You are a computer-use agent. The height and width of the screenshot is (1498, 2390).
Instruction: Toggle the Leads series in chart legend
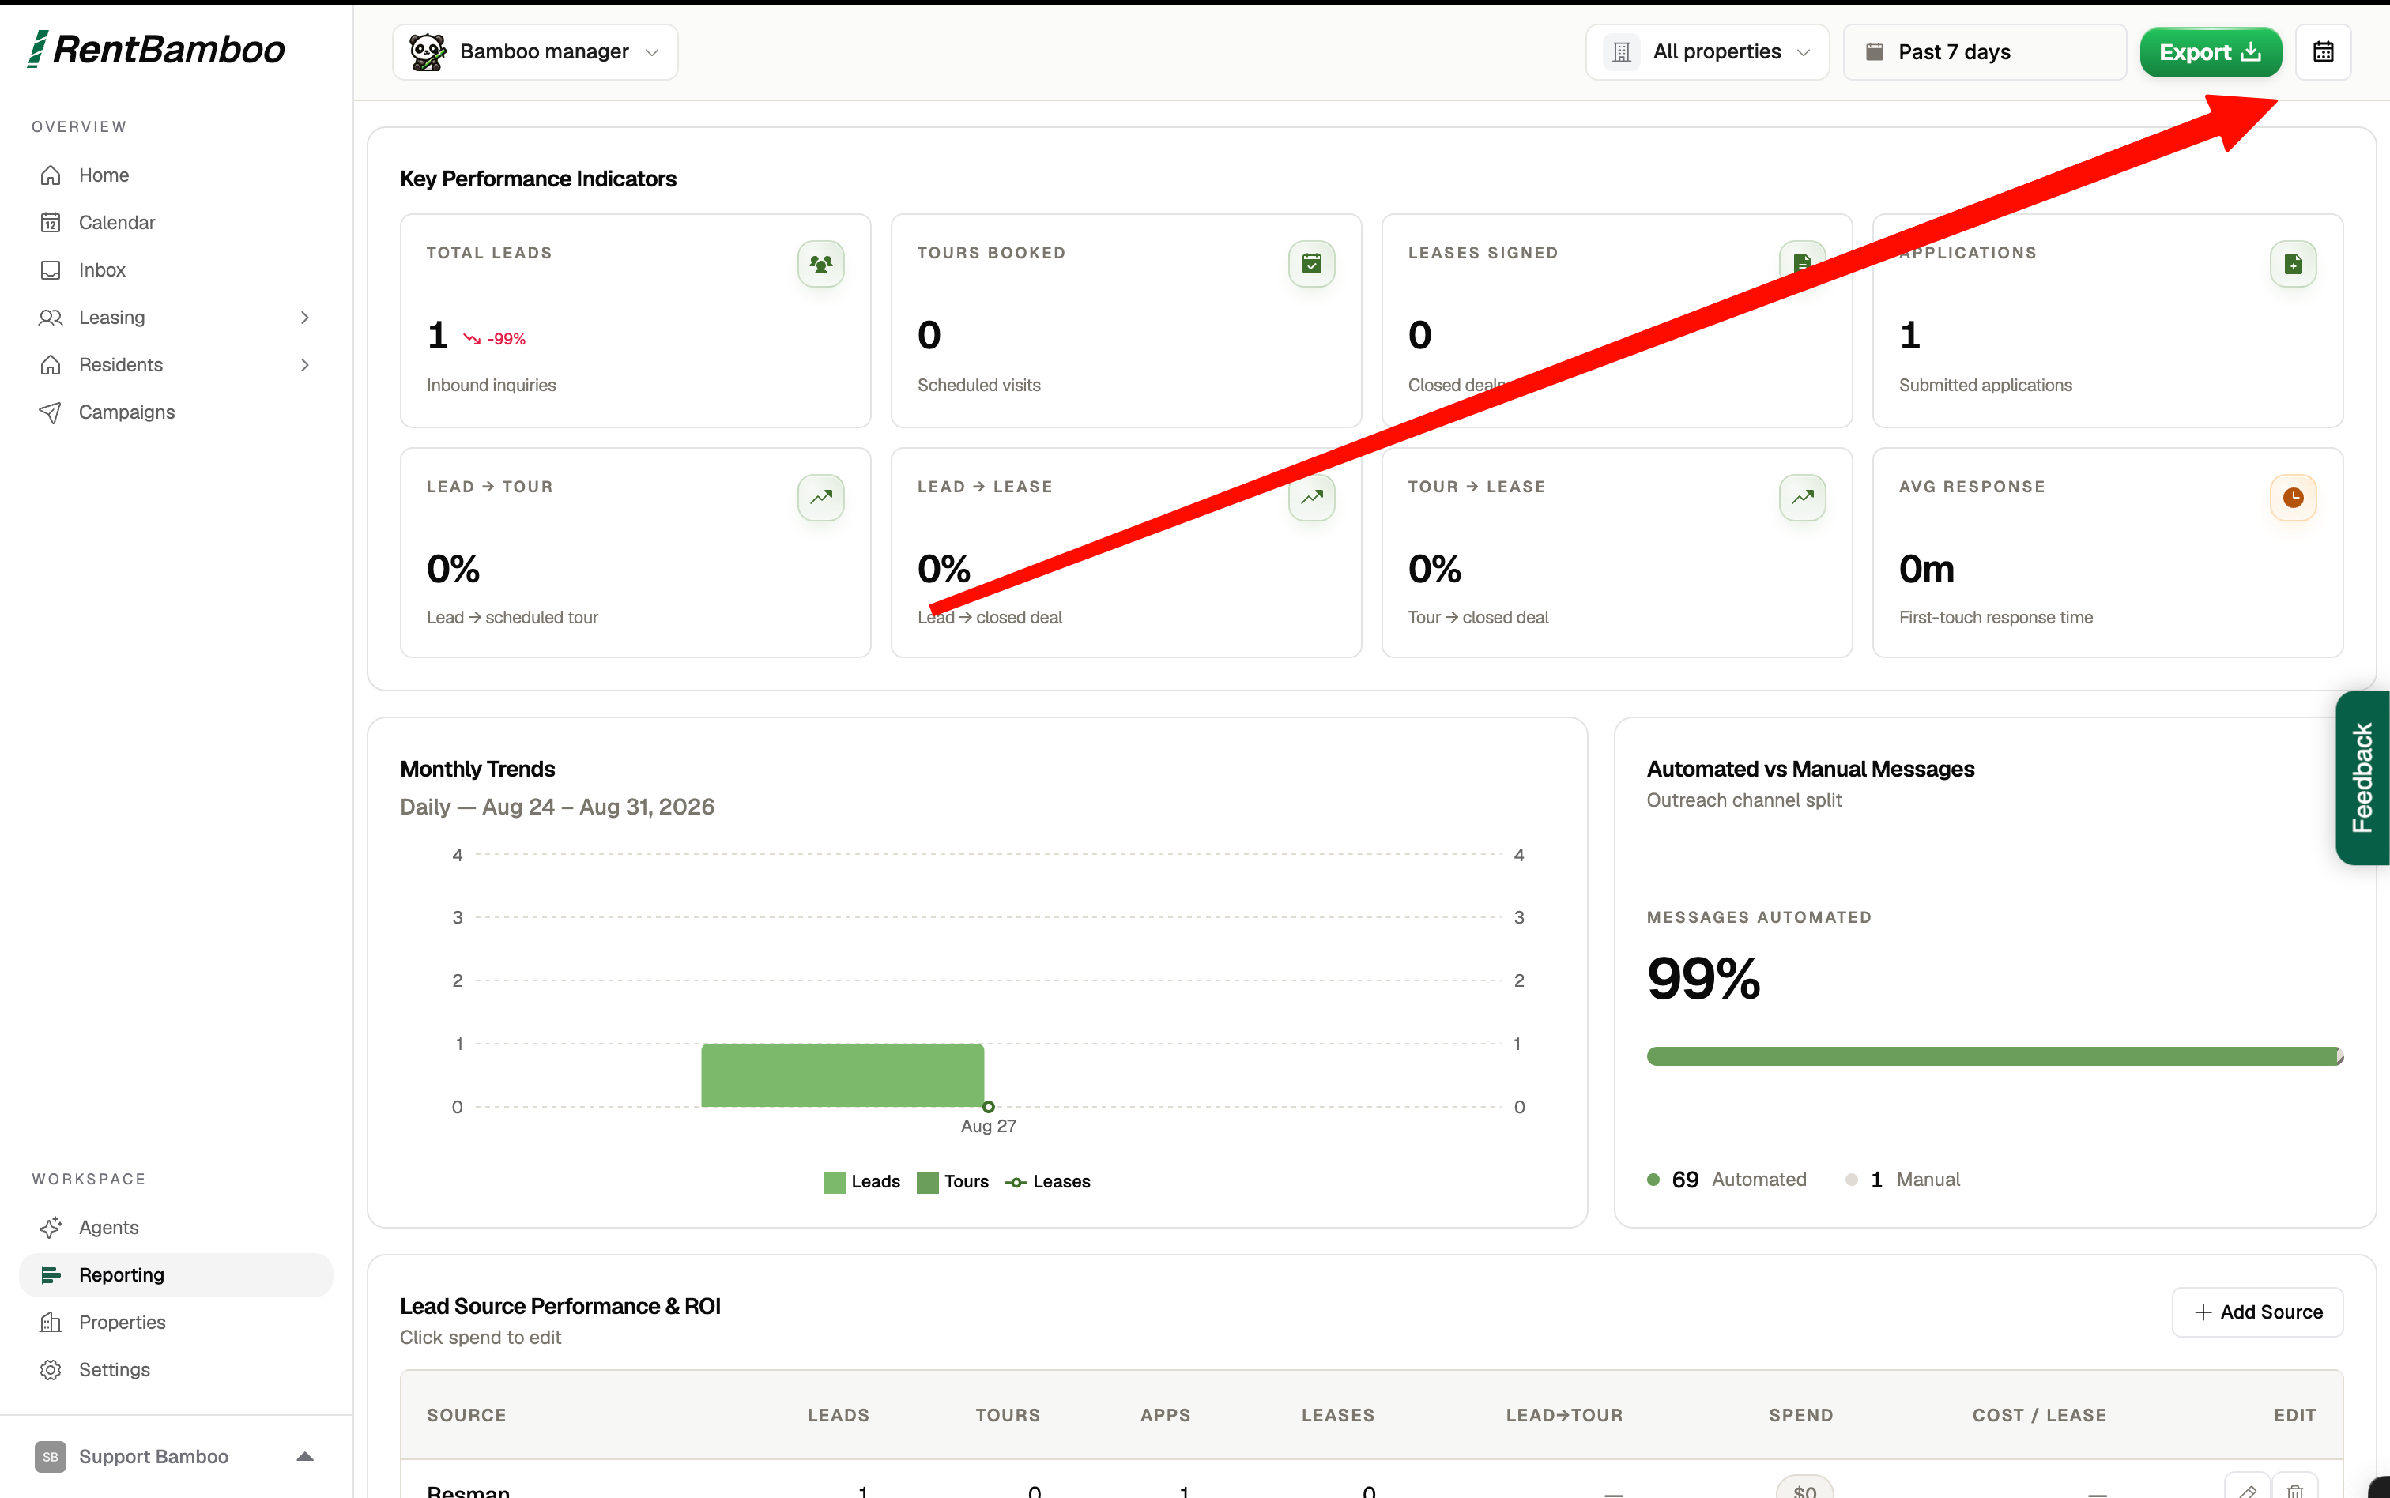point(861,1181)
